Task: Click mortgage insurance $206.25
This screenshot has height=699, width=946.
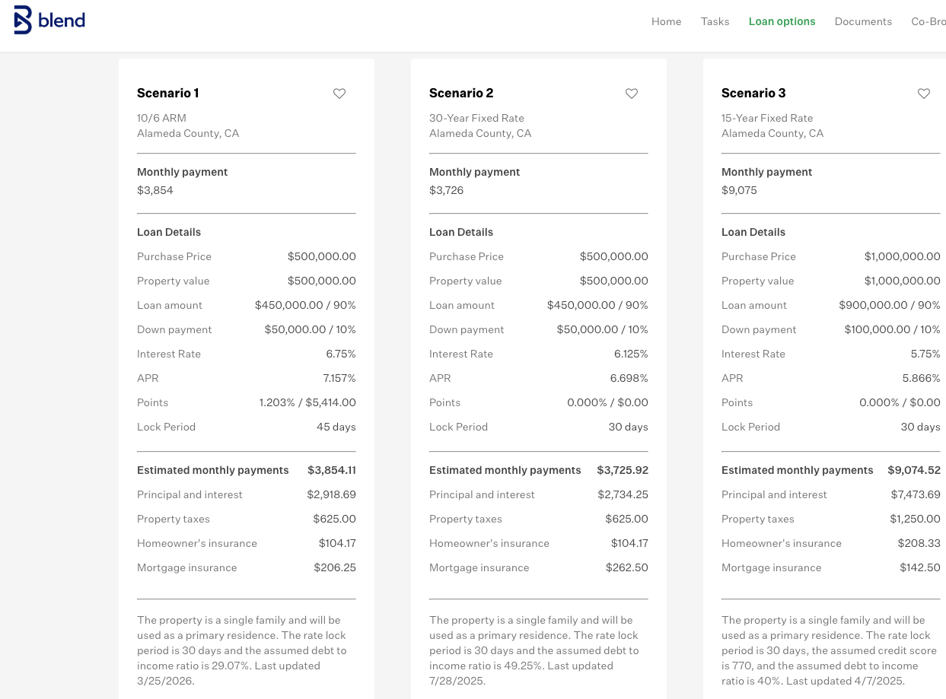Action: pyautogui.click(x=335, y=567)
